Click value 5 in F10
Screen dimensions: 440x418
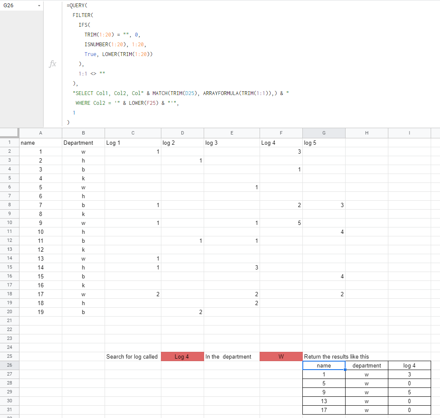click(x=281, y=223)
